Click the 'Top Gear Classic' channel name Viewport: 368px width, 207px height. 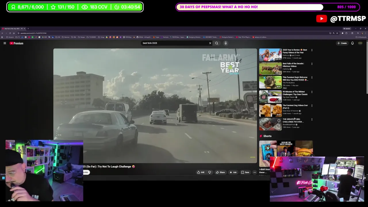coord(289,97)
